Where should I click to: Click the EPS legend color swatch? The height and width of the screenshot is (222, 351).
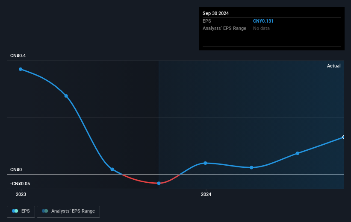point(15,211)
